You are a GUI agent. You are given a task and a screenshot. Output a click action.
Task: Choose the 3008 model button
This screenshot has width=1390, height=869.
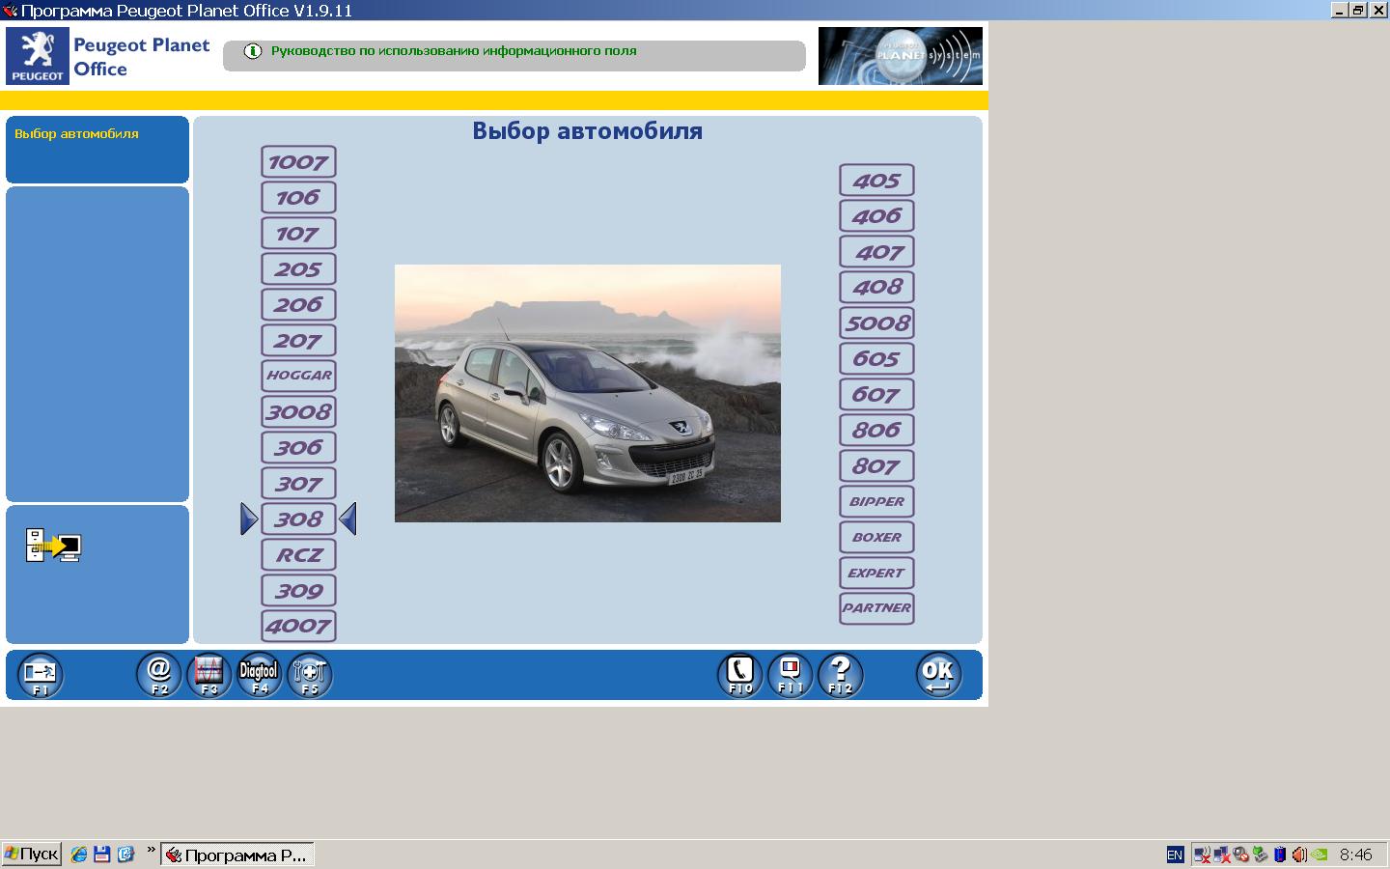[298, 412]
